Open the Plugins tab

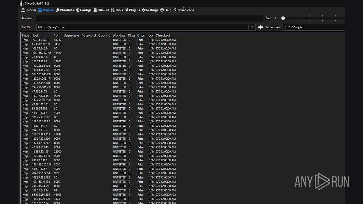click(132, 10)
